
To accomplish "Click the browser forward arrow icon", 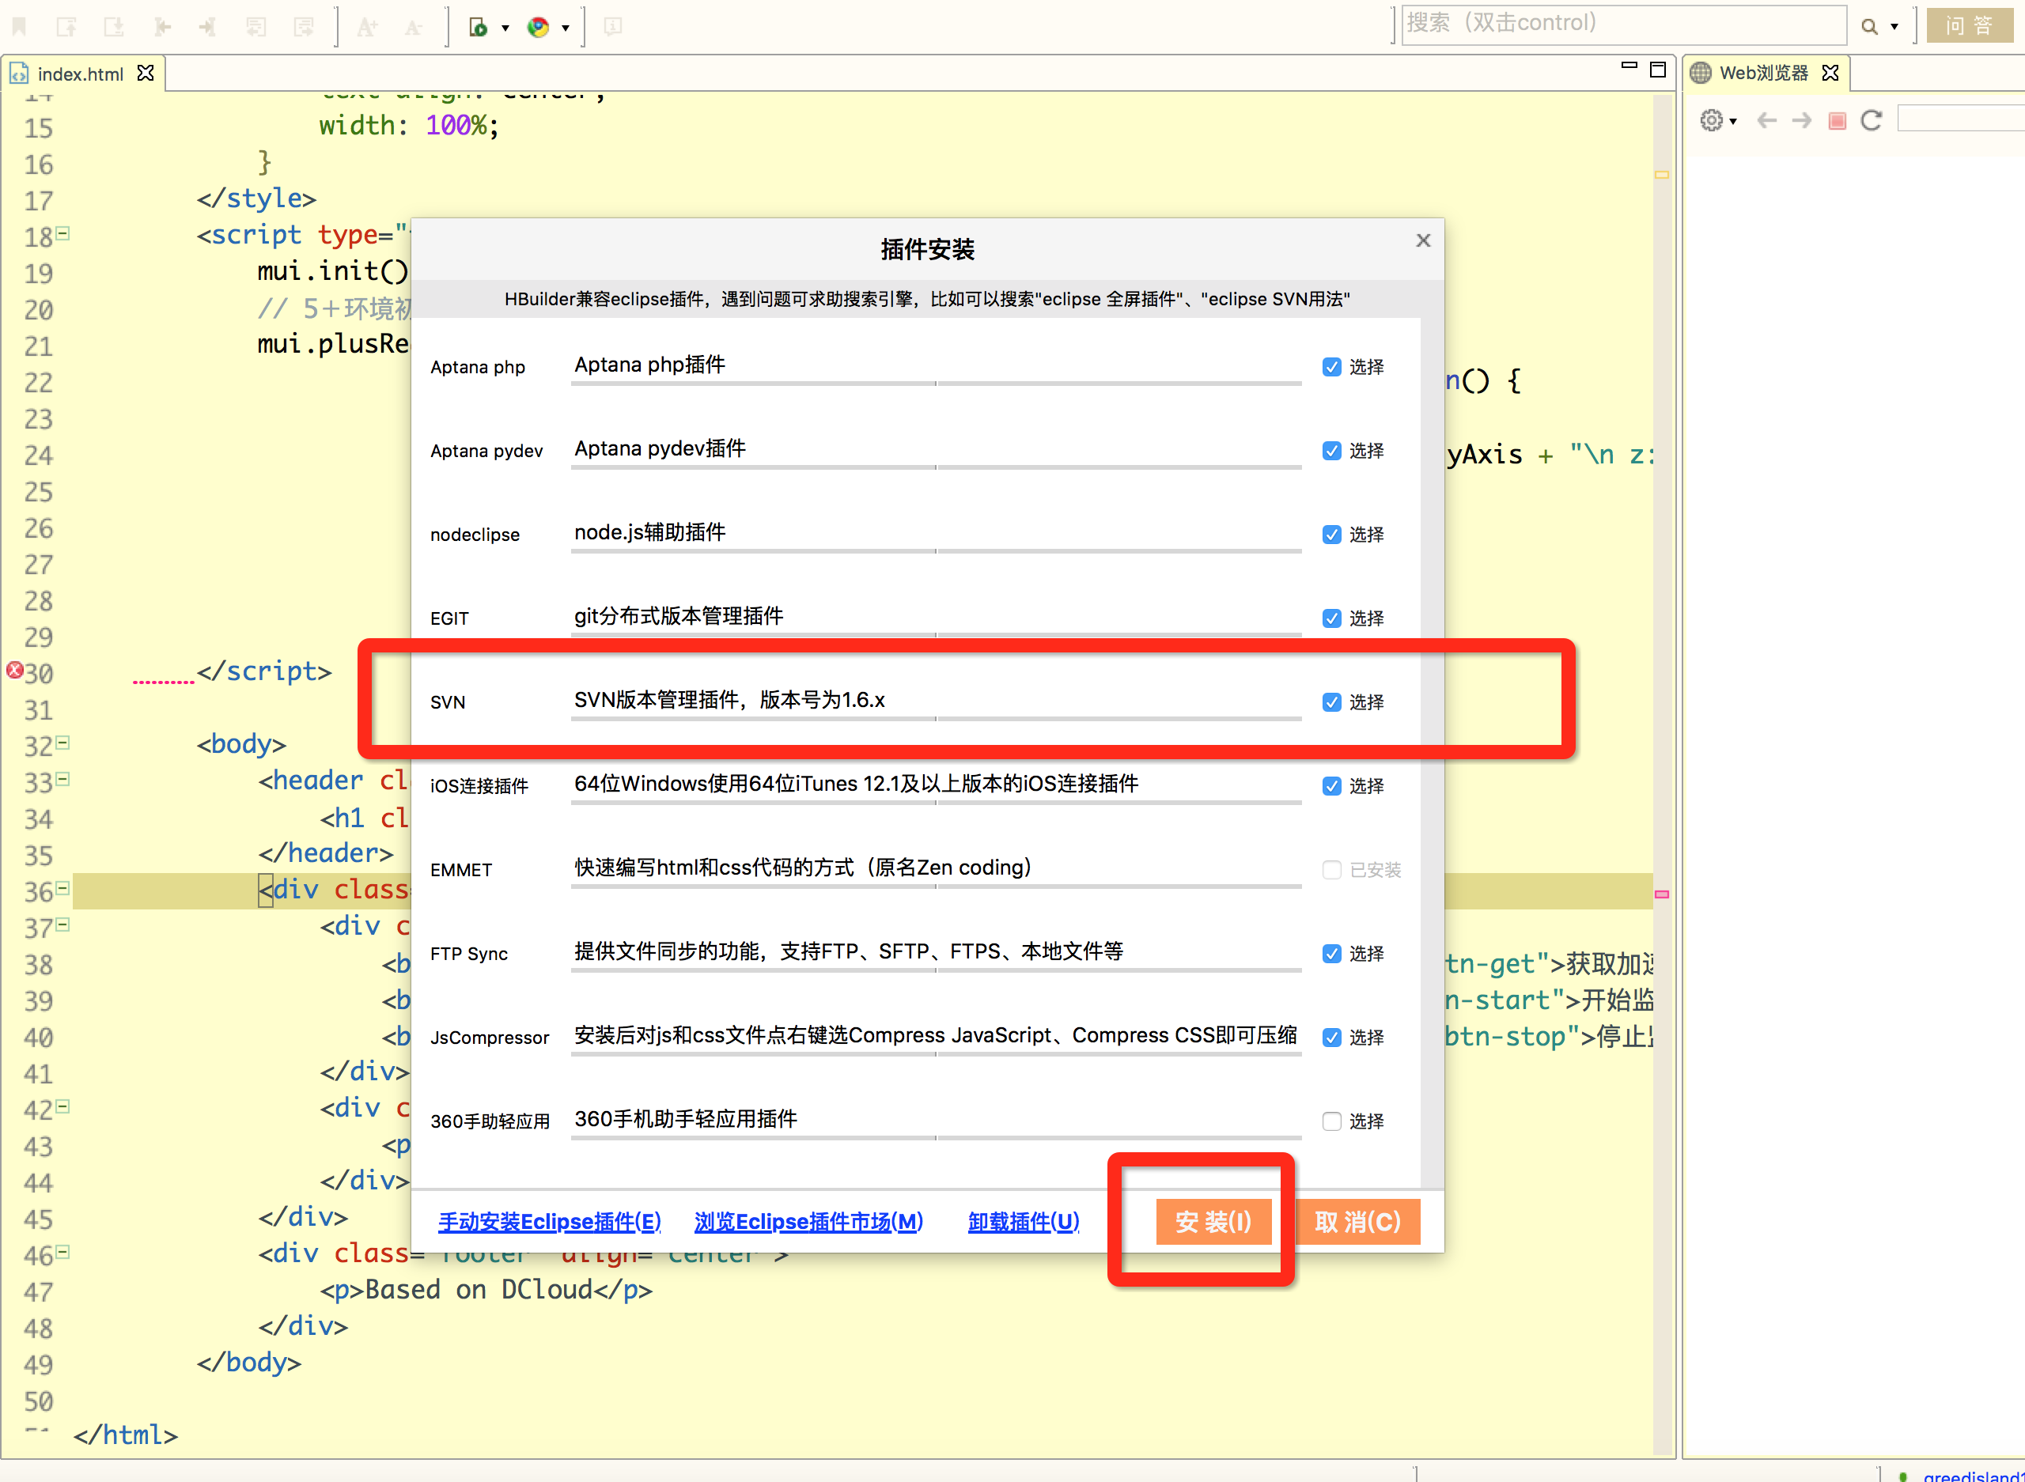I will pos(1802,120).
